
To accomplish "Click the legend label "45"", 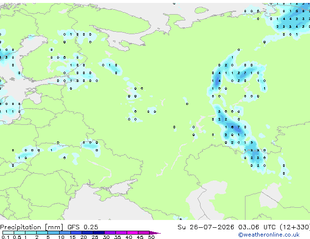I will pyautogui.click(x=140, y=237).
